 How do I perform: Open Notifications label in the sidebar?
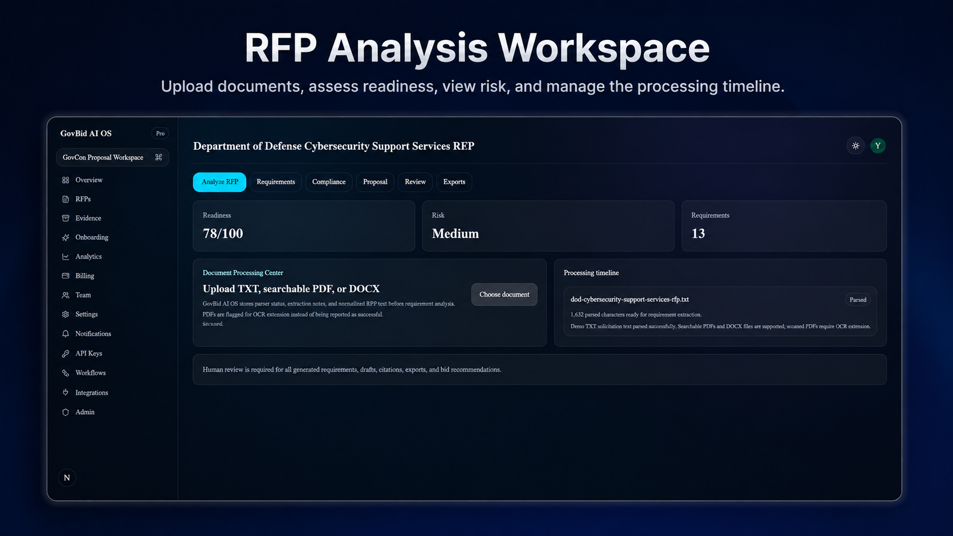93,334
